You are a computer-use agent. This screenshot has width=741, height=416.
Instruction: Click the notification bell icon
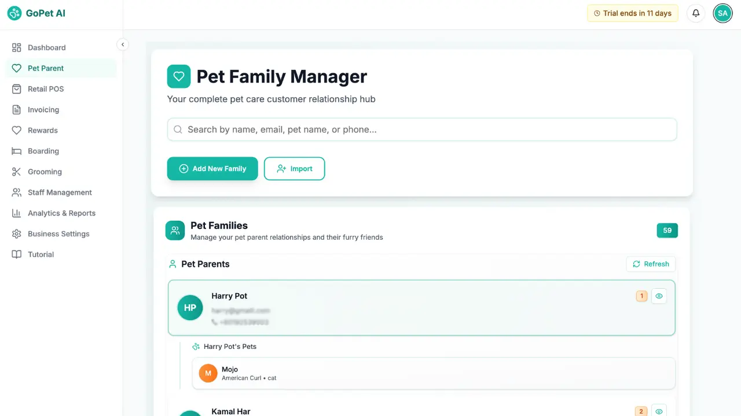click(695, 13)
